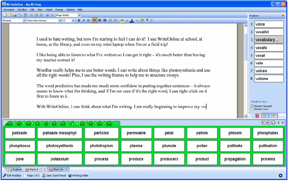
Task: Select the predicted word vocabulary
Action: pyautogui.click(x=269, y=40)
